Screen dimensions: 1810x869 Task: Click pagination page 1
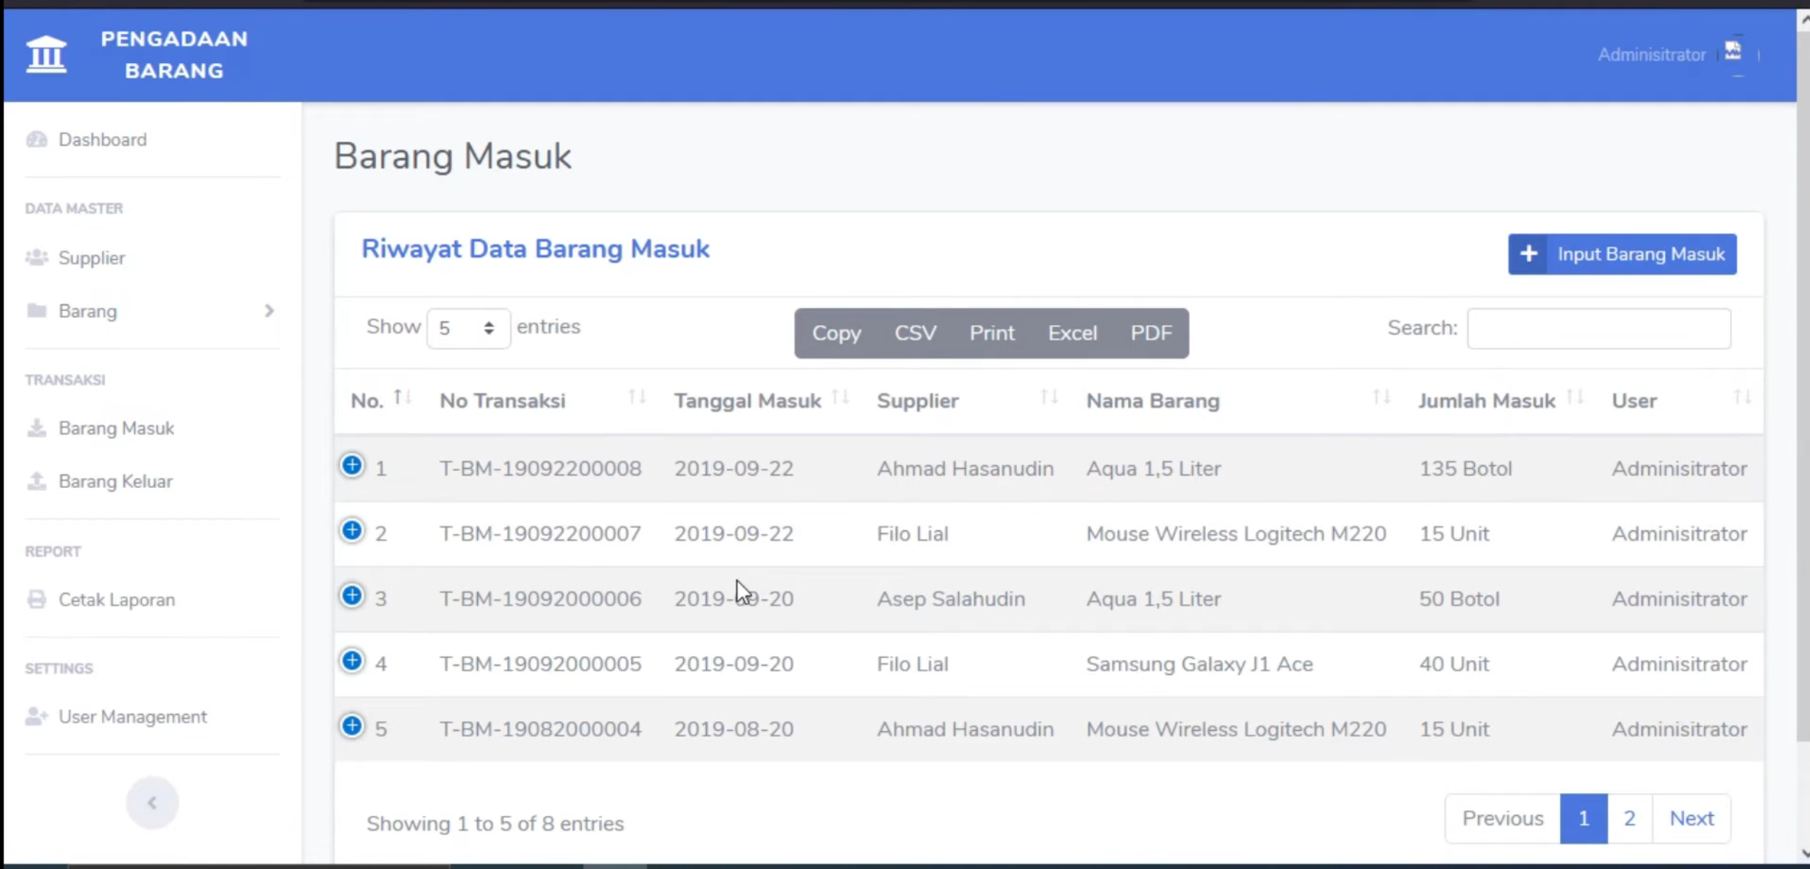1583,818
